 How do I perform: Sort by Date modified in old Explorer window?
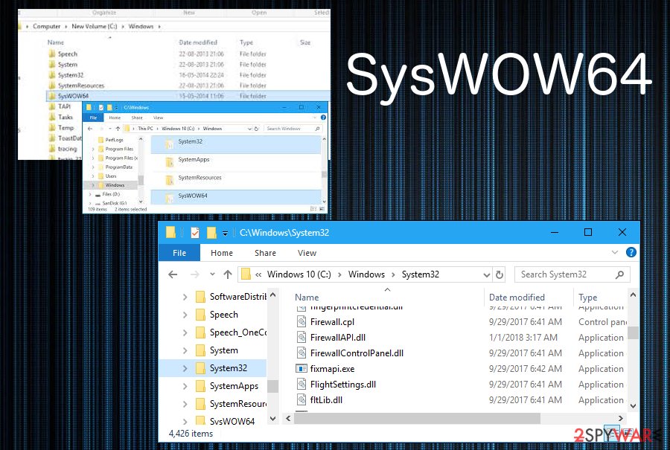click(x=198, y=42)
